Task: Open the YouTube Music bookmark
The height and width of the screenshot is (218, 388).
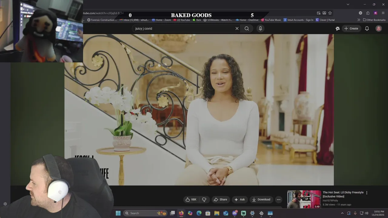Action: point(271,20)
